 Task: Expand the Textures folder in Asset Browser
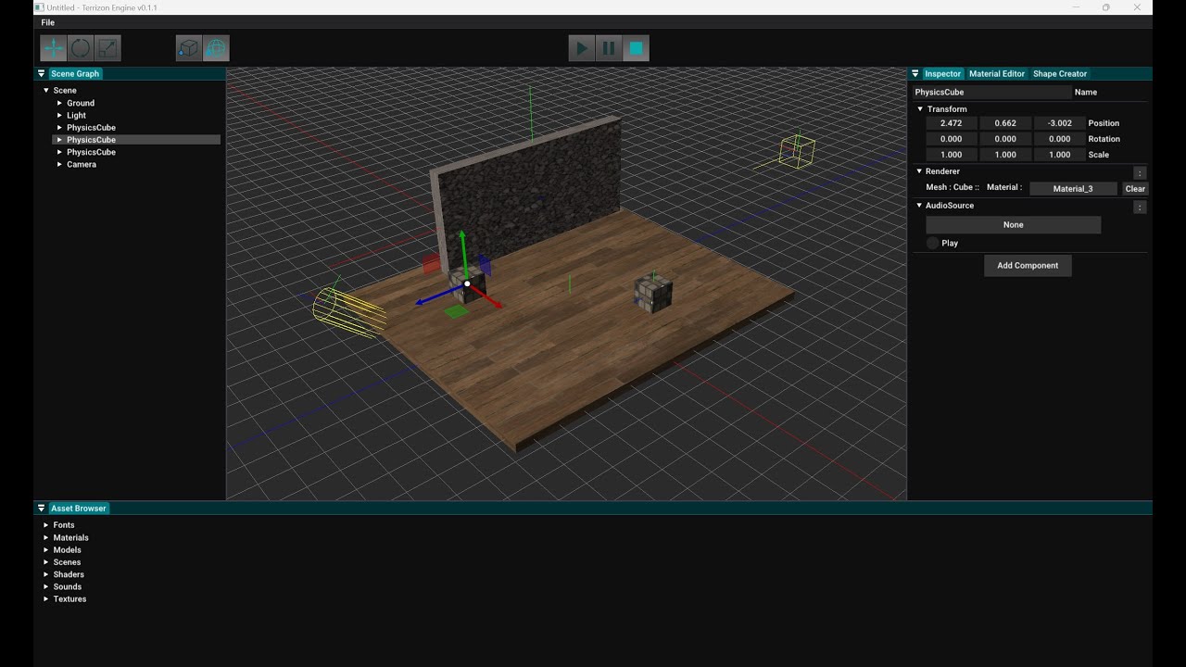(x=46, y=599)
